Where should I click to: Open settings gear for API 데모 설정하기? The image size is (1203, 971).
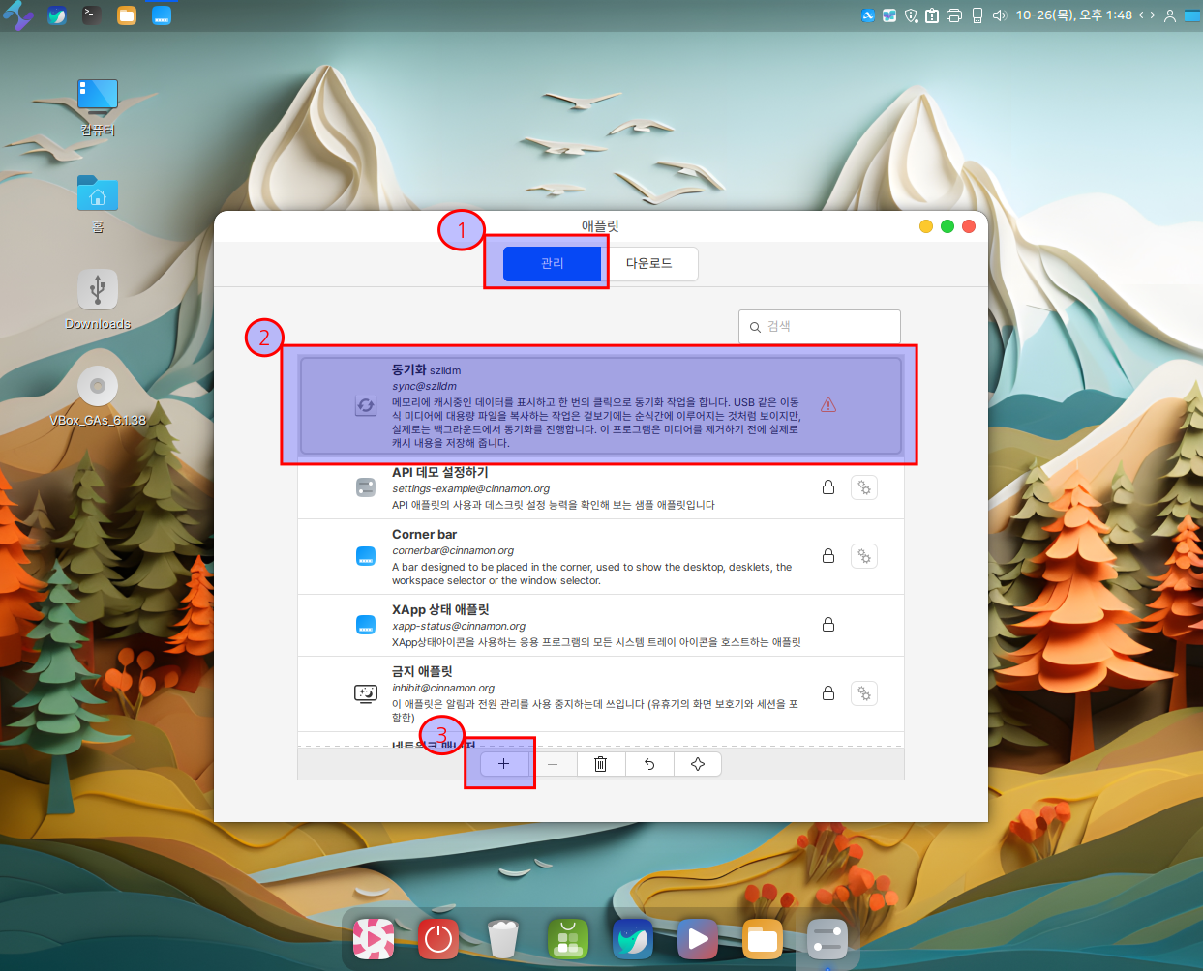pyautogui.click(x=863, y=487)
